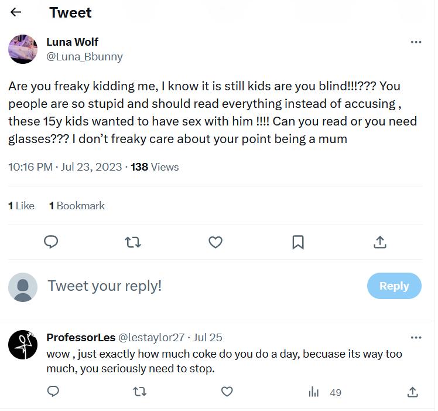Viewport: 438px width, 411px height.
Task: Like the ProfessorLes reply
Action: 227,392
